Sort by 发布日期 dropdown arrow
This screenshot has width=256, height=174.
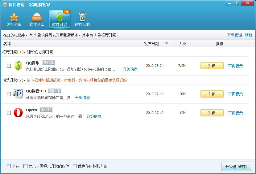click(167, 44)
